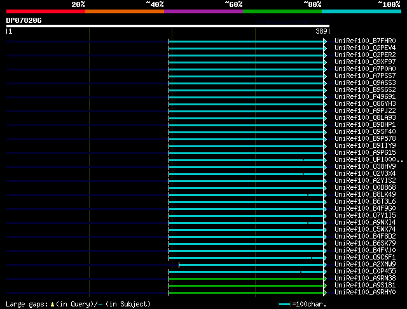The width and height of the screenshot is (407, 309).
Task: Click the yellow large-gap-in-Query marker icon
Action: click(52, 305)
